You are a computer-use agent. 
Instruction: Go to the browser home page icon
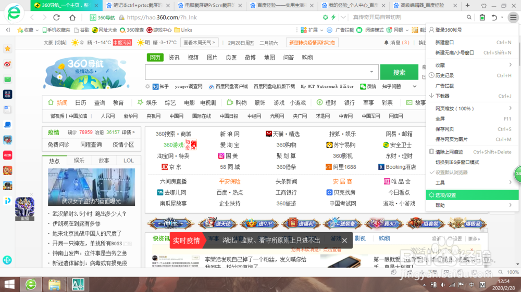click(x=72, y=17)
